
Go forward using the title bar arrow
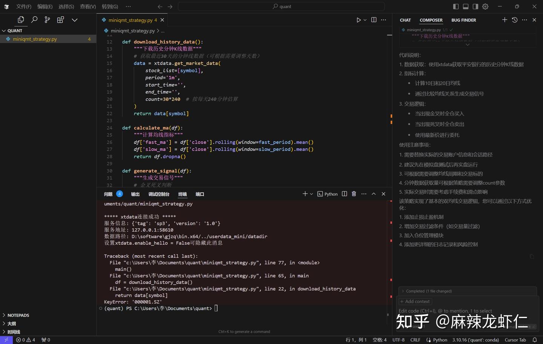pyautogui.click(x=170, y=6)
